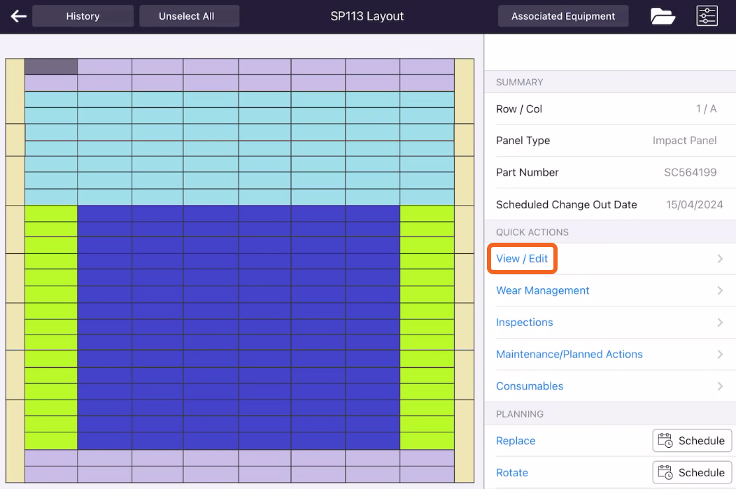Schedule a Rotate action
Screen dimensions: 736x489
pyautogui.click(x=692, y=473)
